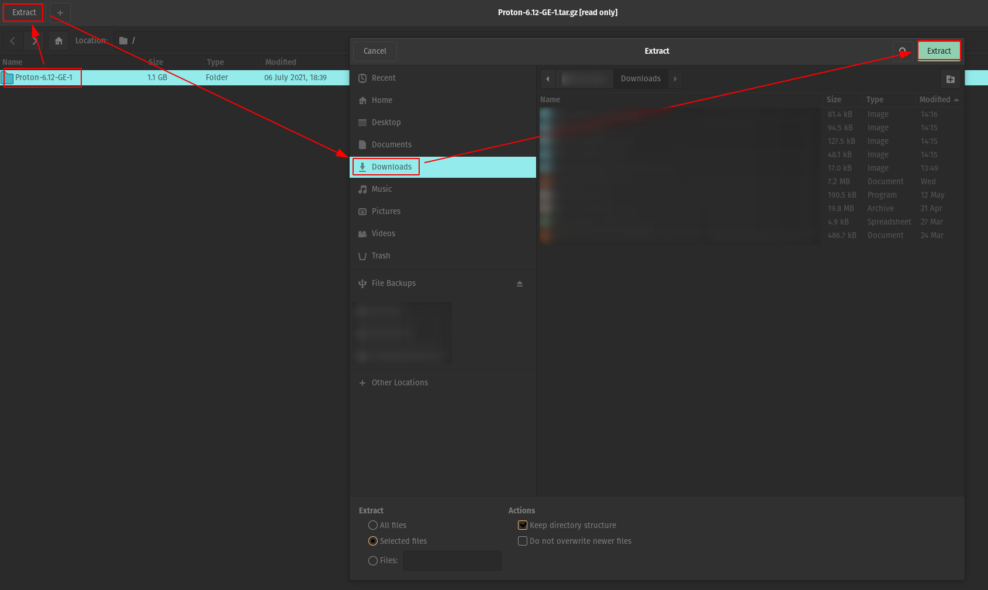988x590 pixels.
Task: Sort dialog files by Name column
Action: click(x=680, y=99)
